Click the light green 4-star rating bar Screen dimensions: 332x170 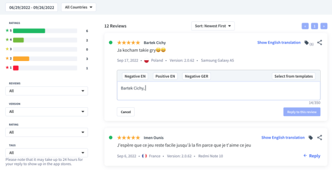(18, 40)
